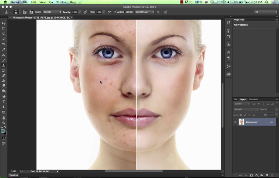Image resolution: width=279 pixels, height=178 pixels.
Task: Open the Sample Current Layer dropdown
Action: 144,12
